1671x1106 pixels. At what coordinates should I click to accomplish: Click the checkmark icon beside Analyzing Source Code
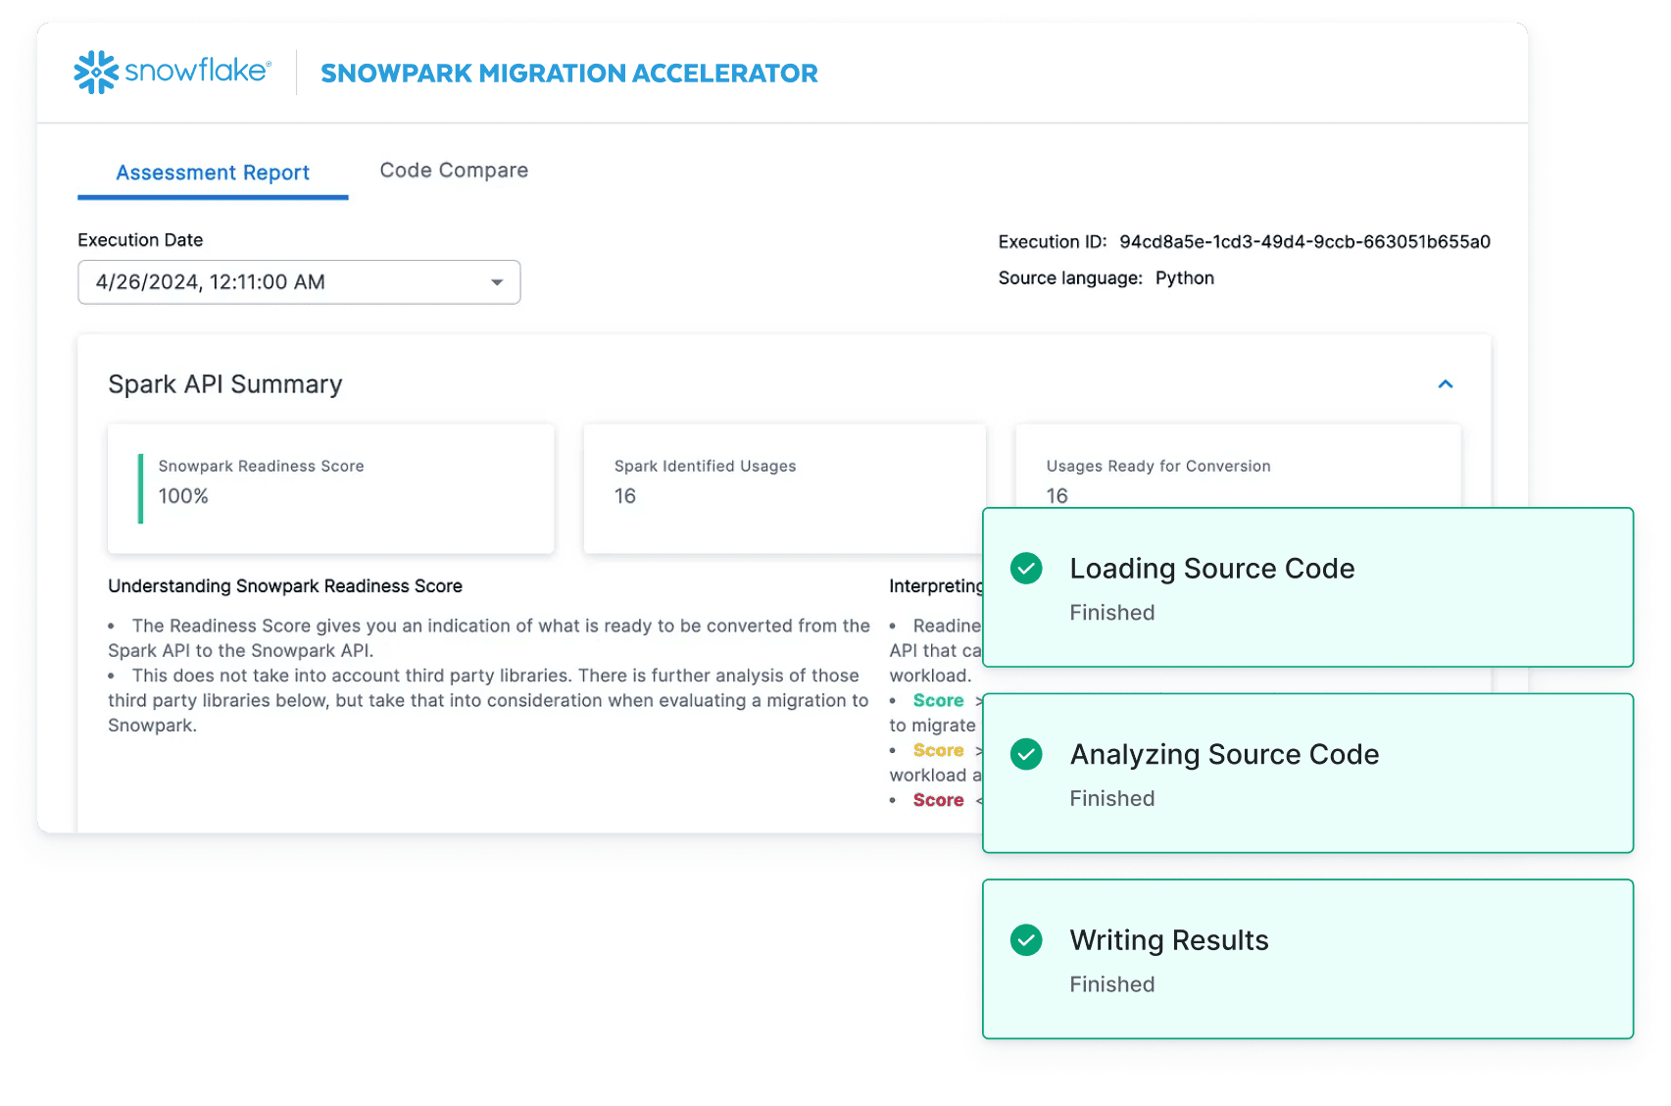(x=1025, y=755)
